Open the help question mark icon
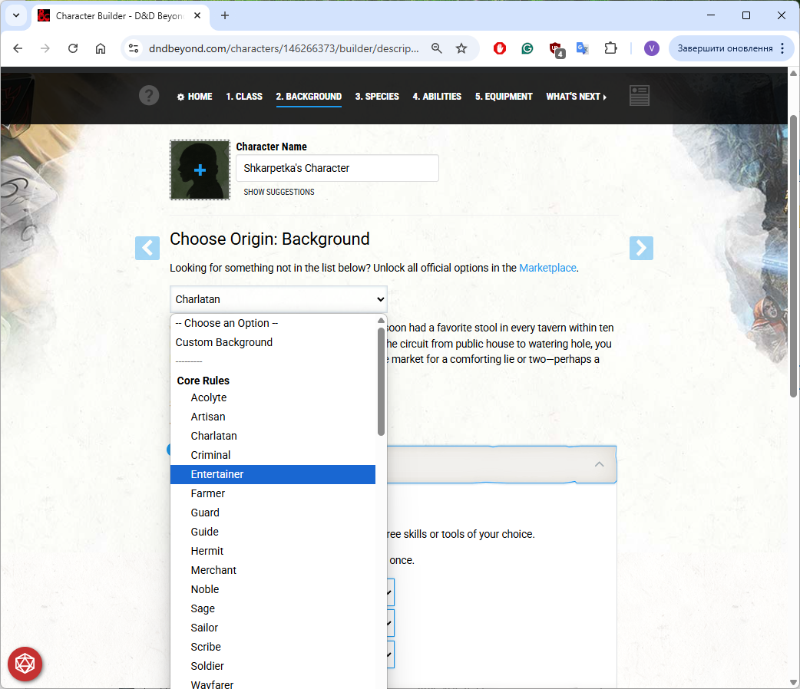 (149, 96)
